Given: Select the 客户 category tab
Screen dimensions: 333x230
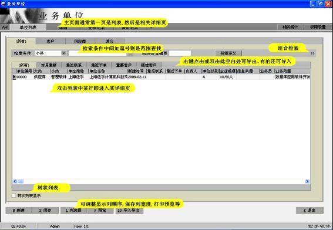Looking at the screenshot, I should (51, 42).
